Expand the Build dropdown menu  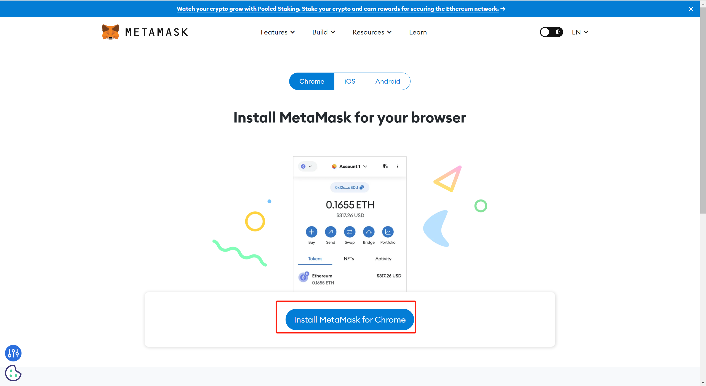pyautogui.click(x=324, y=32)
